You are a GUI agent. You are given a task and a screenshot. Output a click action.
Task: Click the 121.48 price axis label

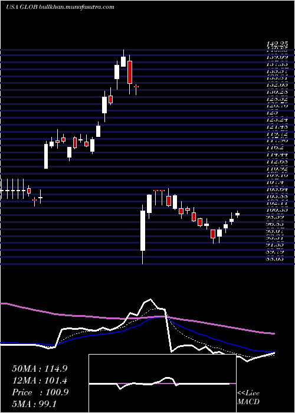tap(277, 126)
